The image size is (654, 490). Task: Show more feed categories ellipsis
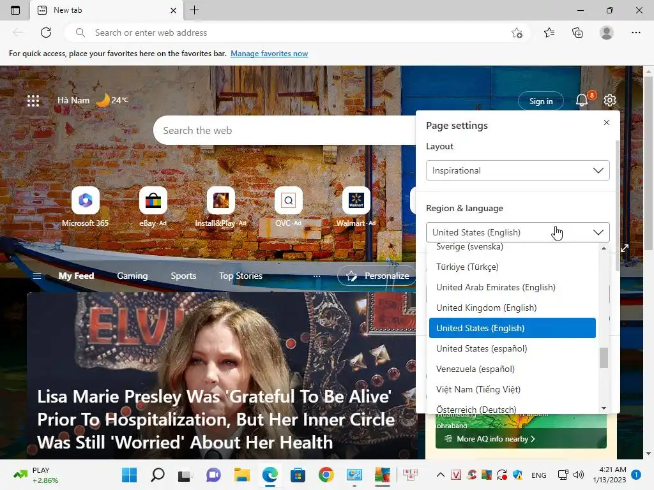click(x=317, y=276)
